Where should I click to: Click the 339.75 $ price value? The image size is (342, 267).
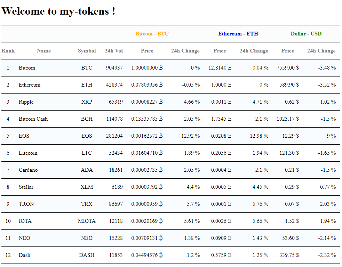point(289,255)
